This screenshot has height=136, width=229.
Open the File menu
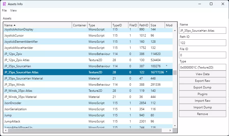[4, 10]
